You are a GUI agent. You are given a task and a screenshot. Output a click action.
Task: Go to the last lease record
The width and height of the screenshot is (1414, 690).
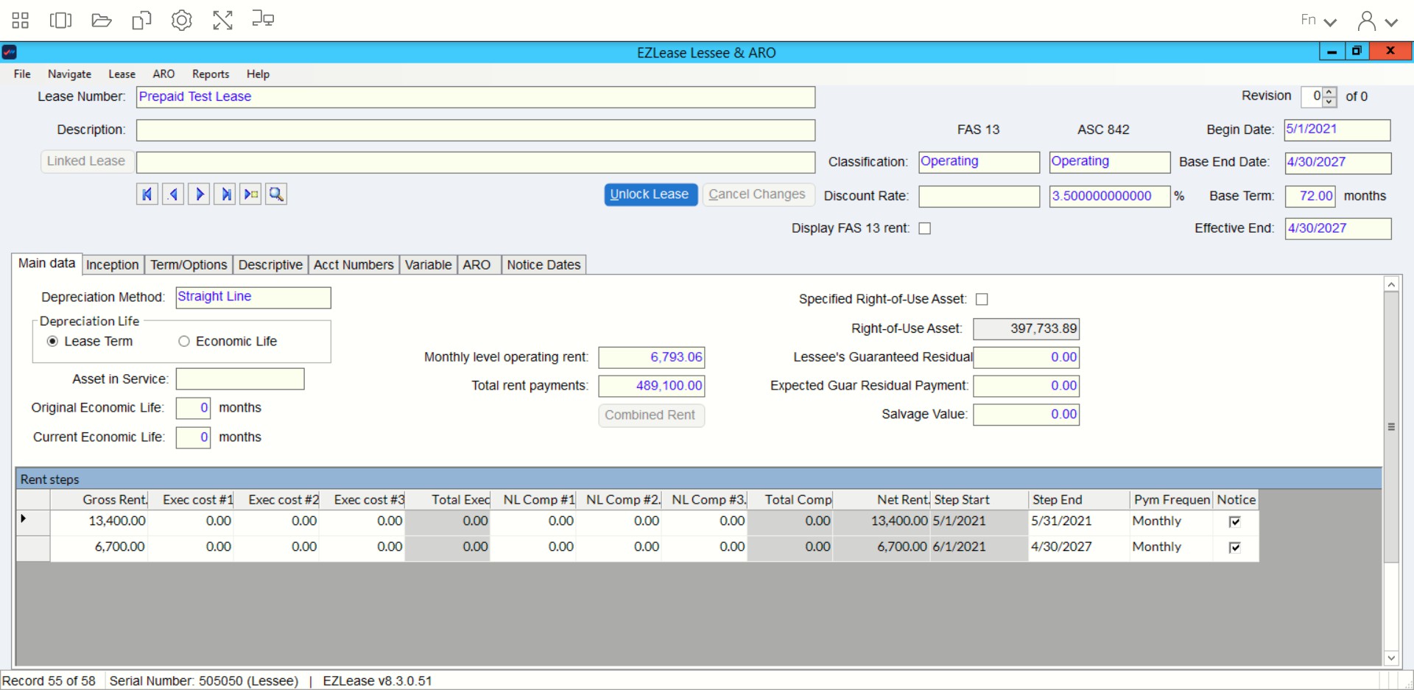(x=225, y=194)
